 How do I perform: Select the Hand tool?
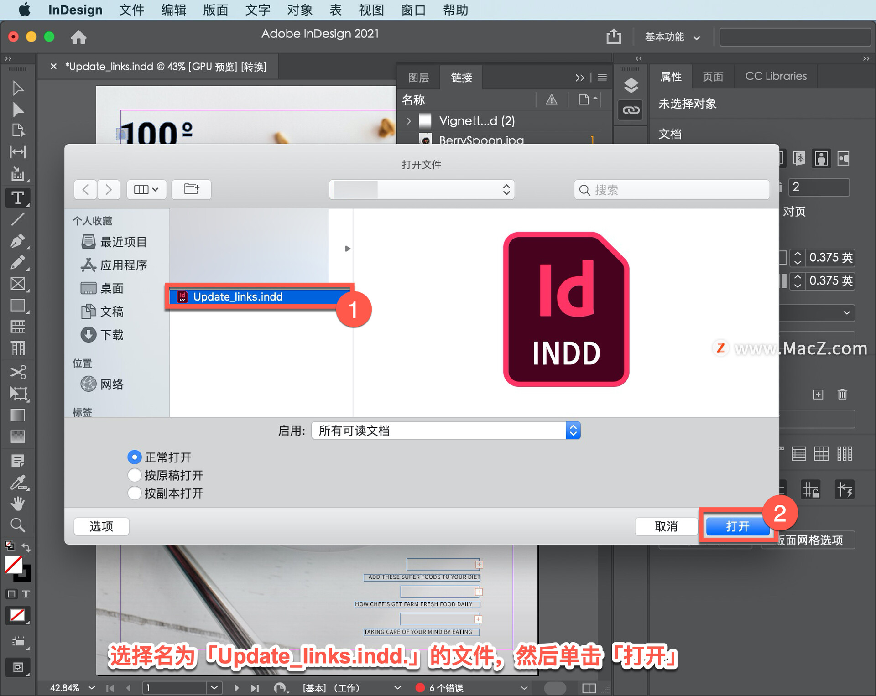coord(17,504)
